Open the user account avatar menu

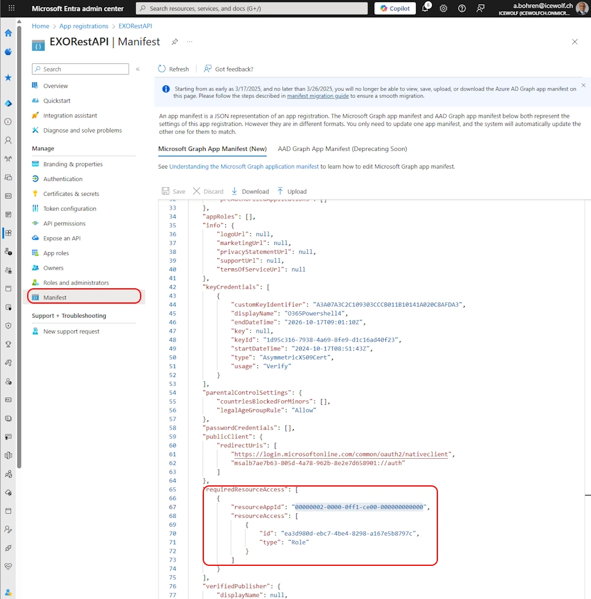click(582, 8)
